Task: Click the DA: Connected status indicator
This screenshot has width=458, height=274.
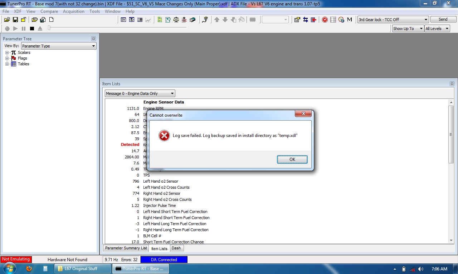Action: click(x=164, y=259)
